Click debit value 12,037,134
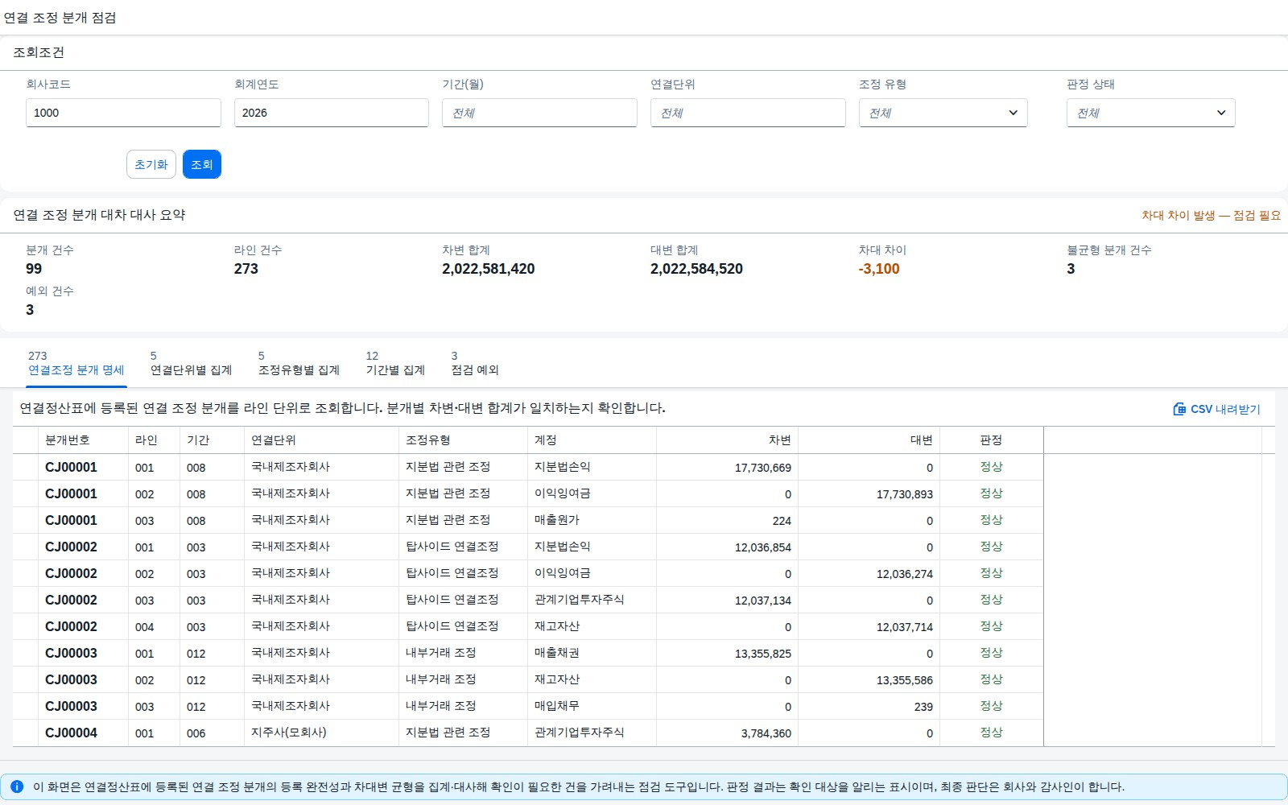This screenshot has height=805, width=1288. point(762,601)
